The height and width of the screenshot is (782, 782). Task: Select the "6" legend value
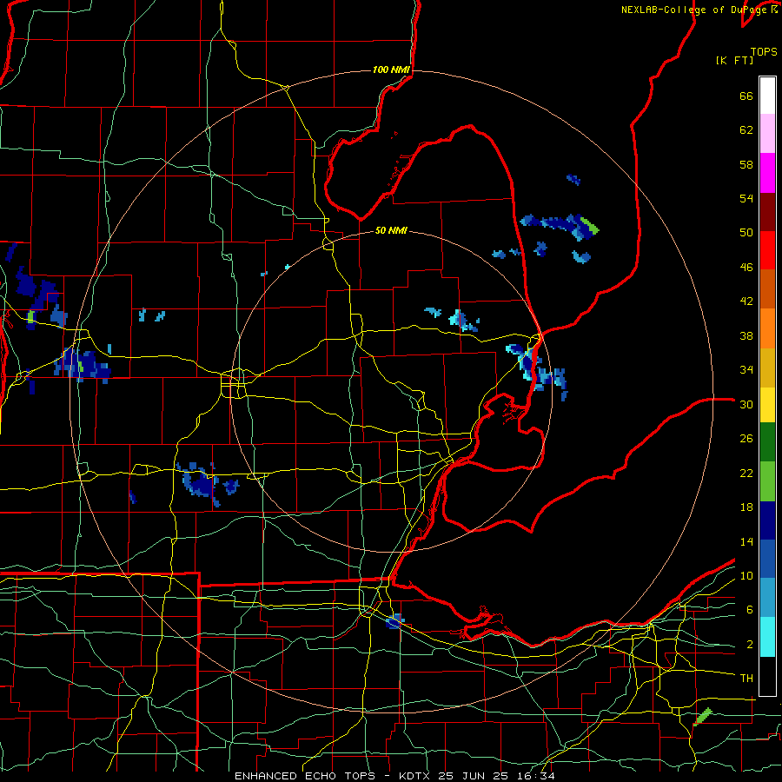point(749,610)
